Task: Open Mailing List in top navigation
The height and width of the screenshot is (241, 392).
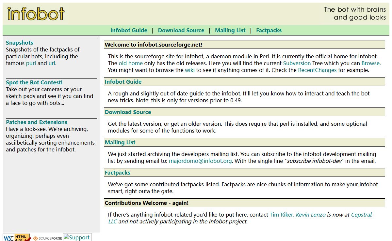Action: click(x=230, y=30)
